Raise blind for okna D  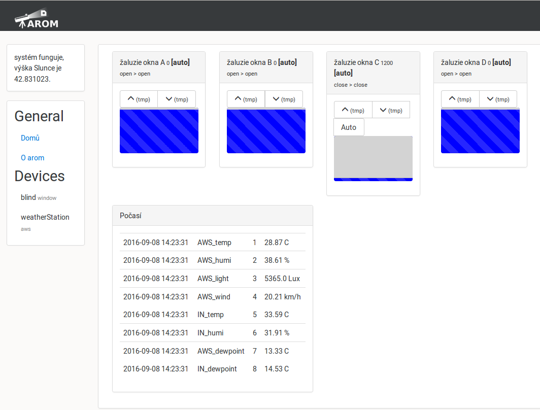[460, 99]
